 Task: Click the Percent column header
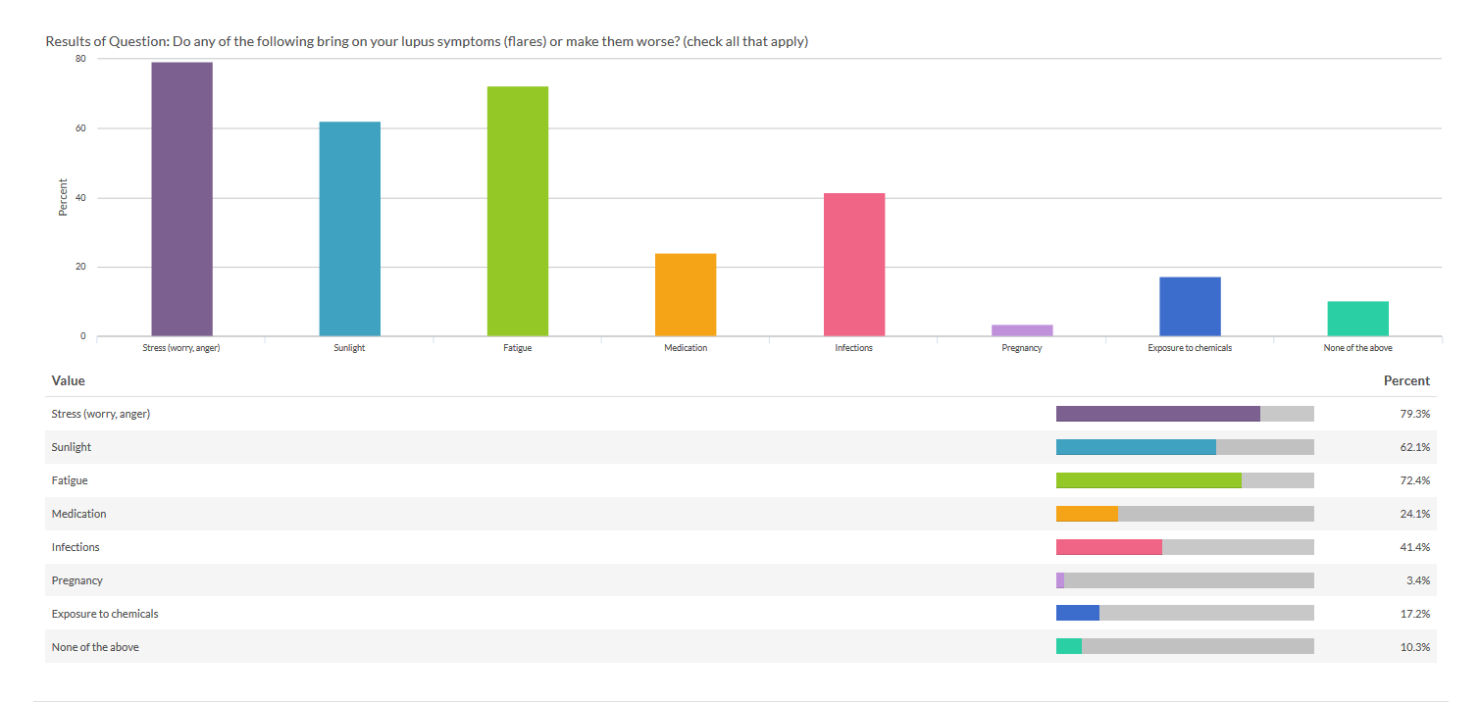click(x=1406, y=380)
